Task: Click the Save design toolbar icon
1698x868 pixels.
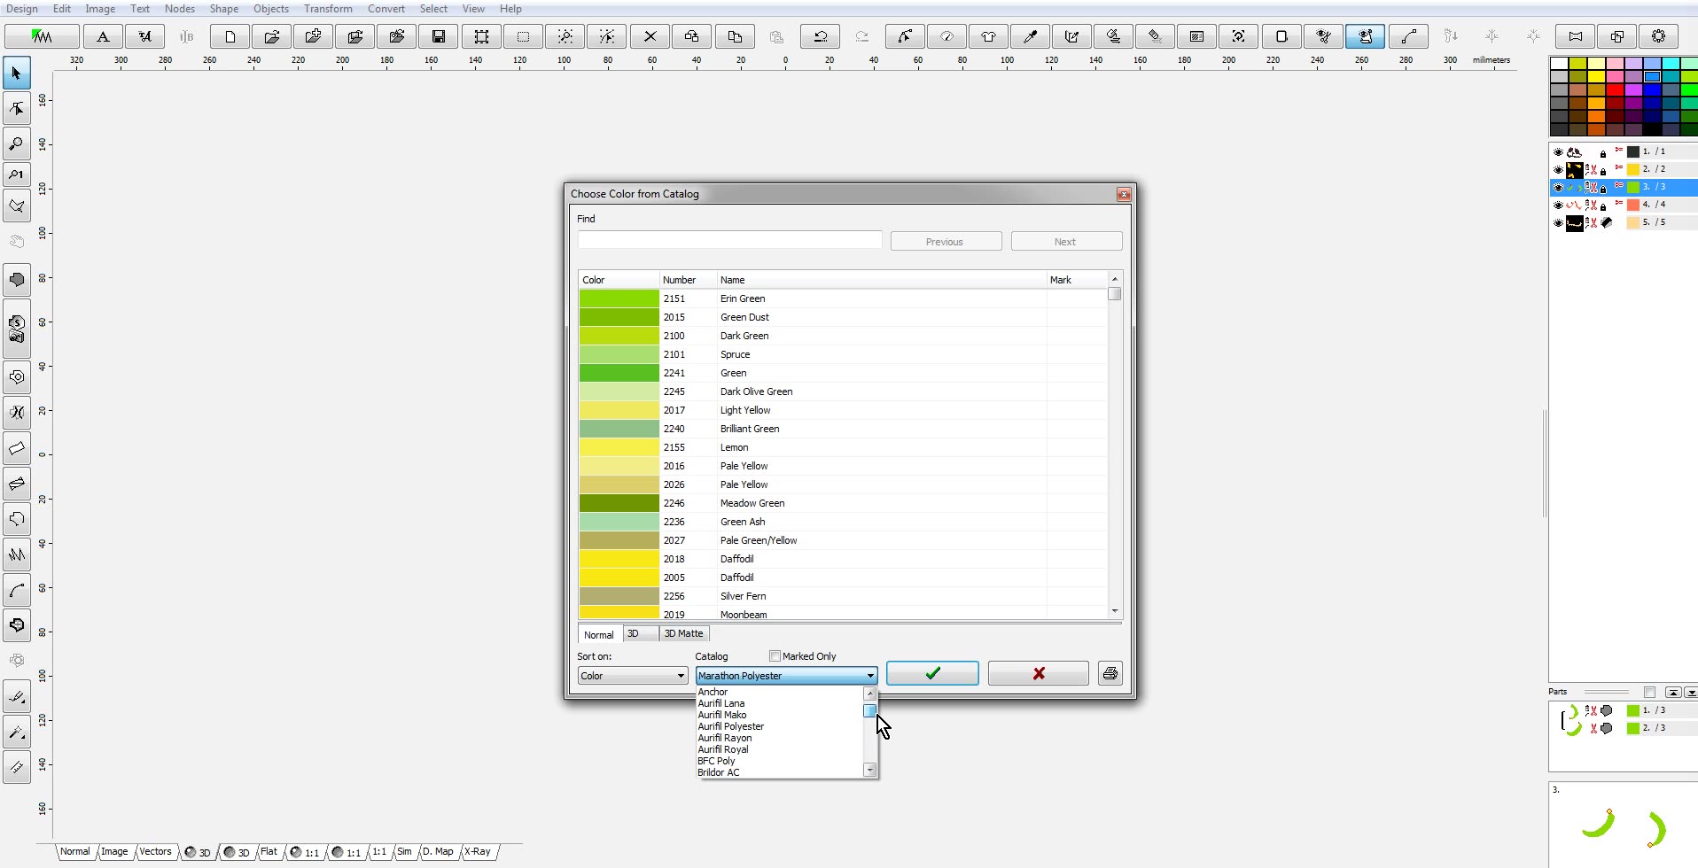Action: click(x=438, y=36)
